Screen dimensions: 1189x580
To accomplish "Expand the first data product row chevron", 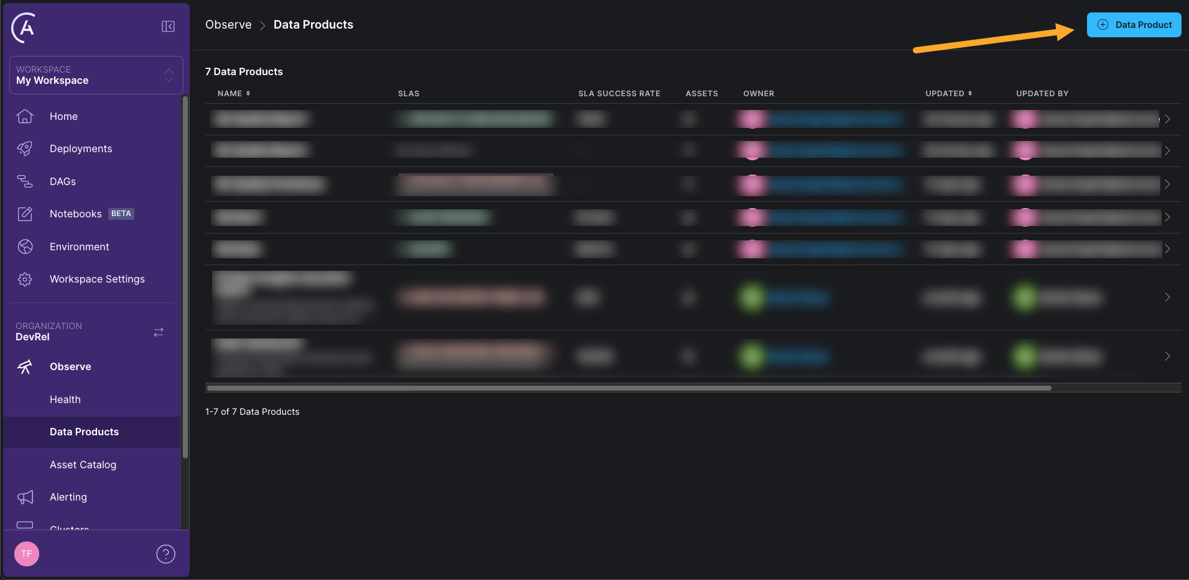I will point(1167,119).
